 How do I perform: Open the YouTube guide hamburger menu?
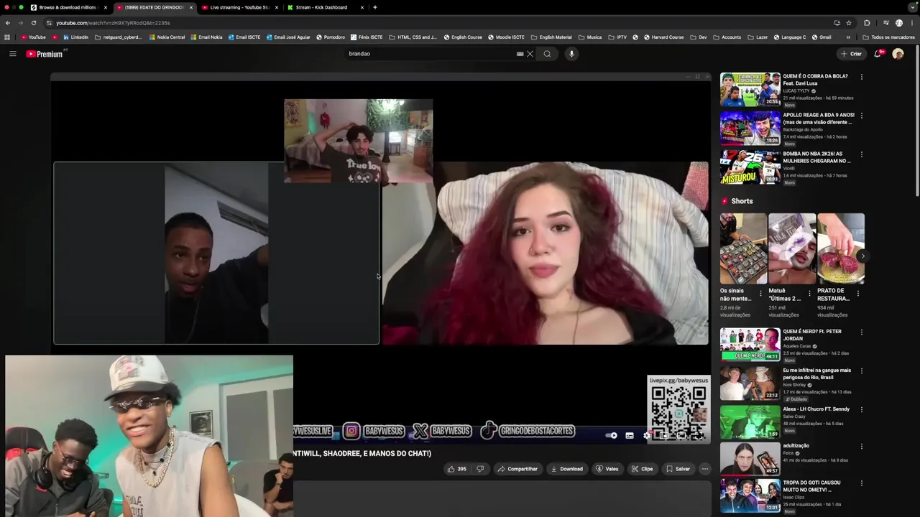coord(12,54)
